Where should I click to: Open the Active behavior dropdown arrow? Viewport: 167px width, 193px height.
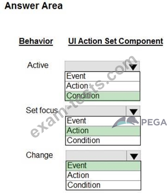coord(133,67)
